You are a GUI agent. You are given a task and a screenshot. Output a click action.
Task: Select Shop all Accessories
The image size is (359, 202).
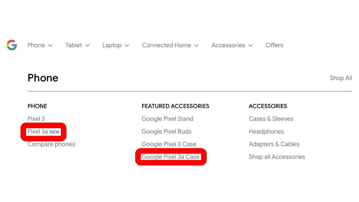[x=277, y=157]
